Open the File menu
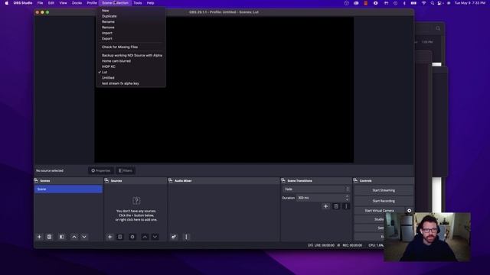Viewport: 490px width, 275px height. pos(41,3)
